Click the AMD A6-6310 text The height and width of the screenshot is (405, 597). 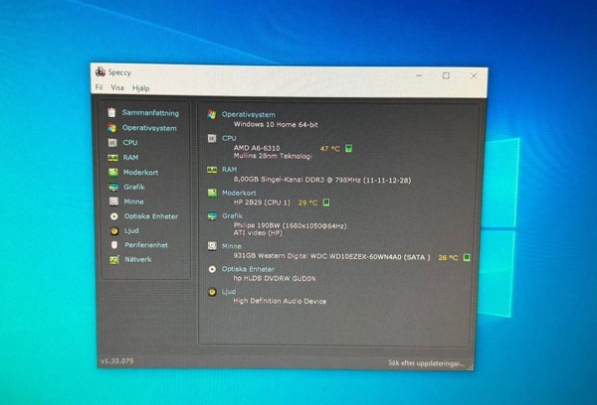[x=257, y=148]
